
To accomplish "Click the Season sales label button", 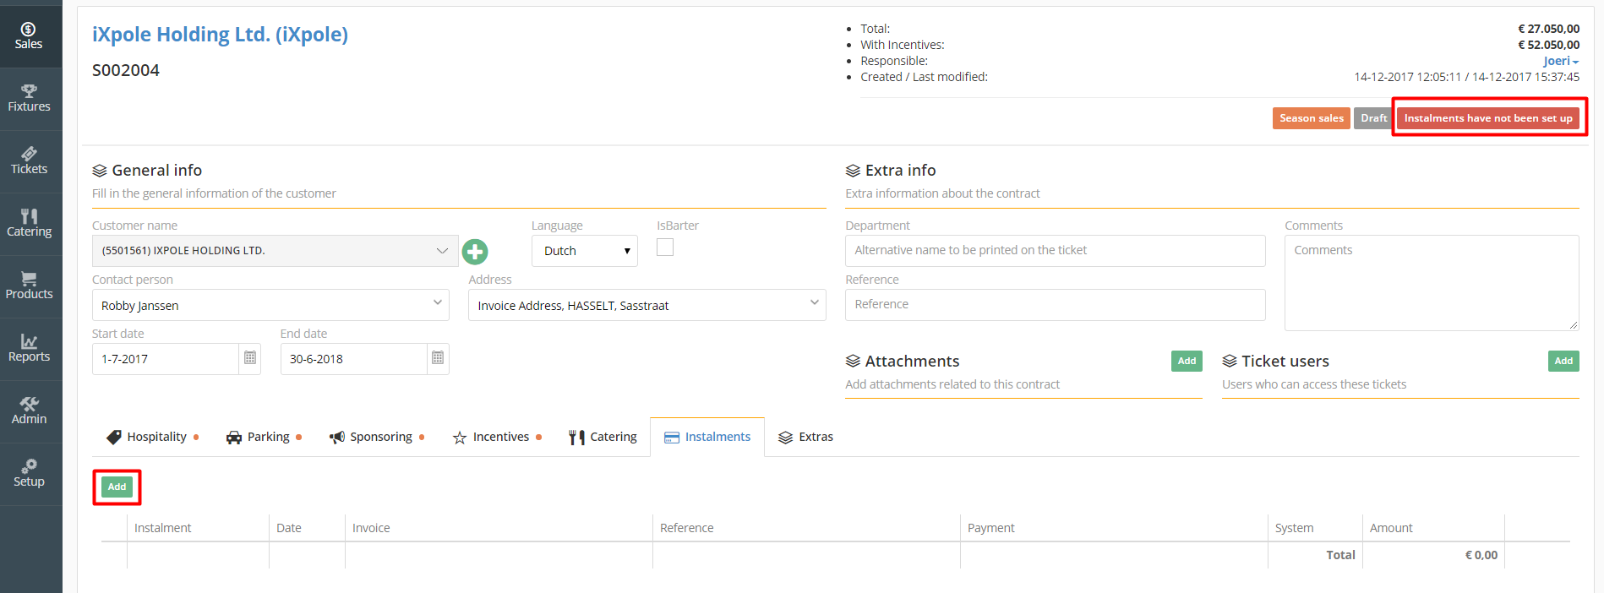I will (x=1311, y=118).
